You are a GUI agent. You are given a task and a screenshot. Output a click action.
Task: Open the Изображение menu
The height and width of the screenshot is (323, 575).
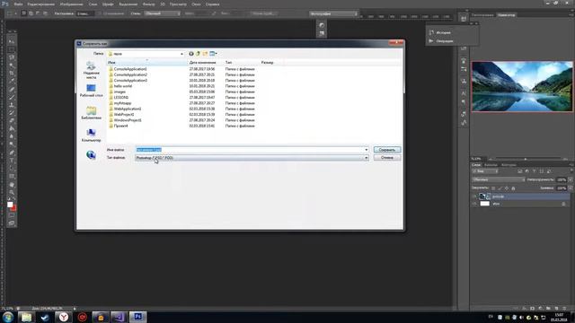pyautogui.click(x=72, y=4)
